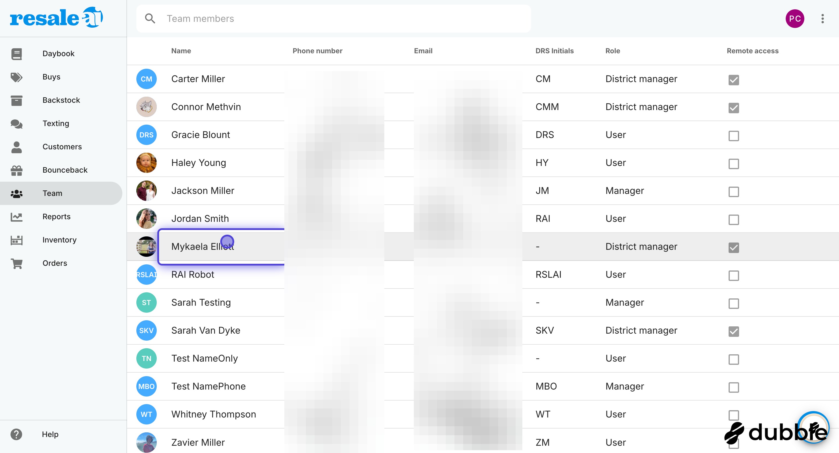Disable remote access for Sarah Van Dyke

(734, 332)
